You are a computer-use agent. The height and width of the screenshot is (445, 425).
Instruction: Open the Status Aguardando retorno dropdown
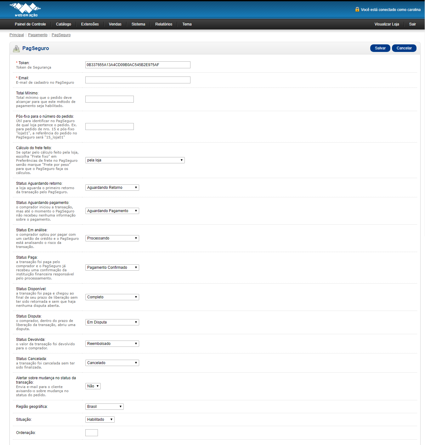[x=112, y=188]
